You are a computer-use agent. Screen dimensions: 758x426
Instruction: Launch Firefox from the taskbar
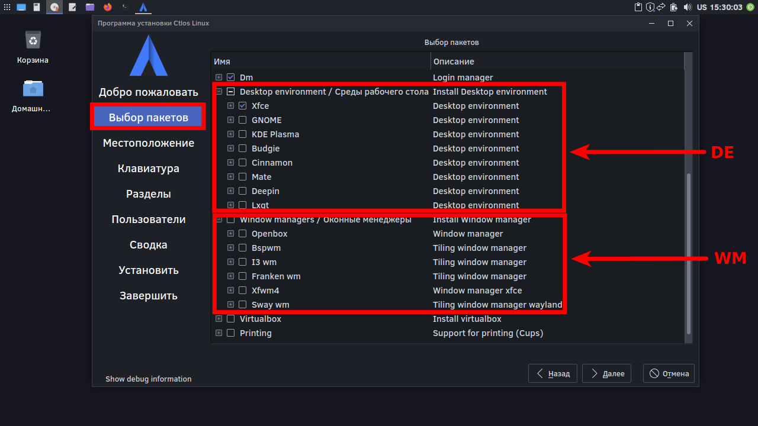click(x=107, y=7)
